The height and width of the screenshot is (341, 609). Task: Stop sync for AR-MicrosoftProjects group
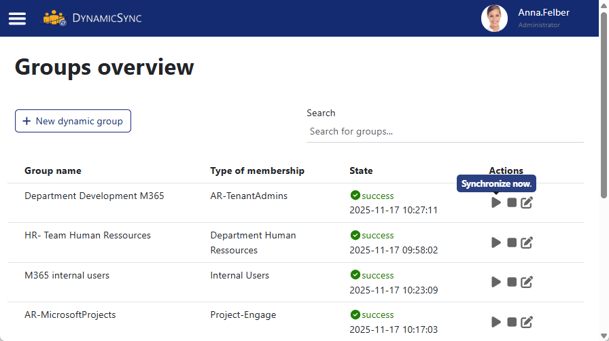[512, 322]
